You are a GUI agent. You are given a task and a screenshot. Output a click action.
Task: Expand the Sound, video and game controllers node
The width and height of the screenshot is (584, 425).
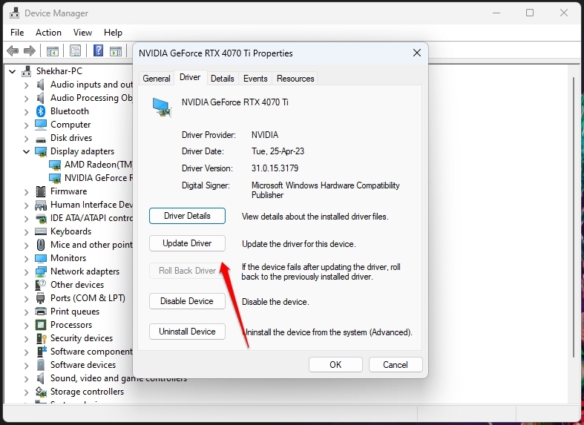[26, 379]
